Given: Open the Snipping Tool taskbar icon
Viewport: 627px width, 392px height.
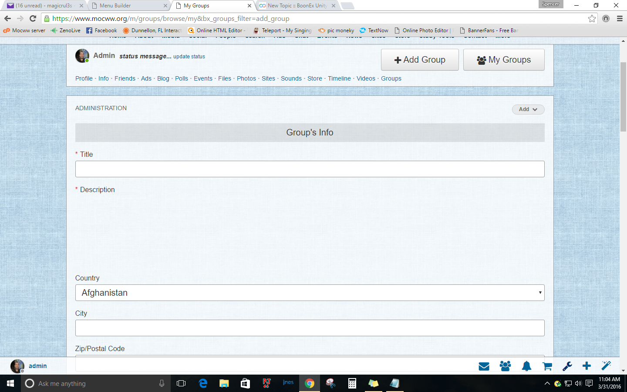Looking at the screenshot, I should [331, 383].
